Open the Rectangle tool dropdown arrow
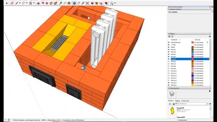Screen dimensions: 217x122 point(34,3)
